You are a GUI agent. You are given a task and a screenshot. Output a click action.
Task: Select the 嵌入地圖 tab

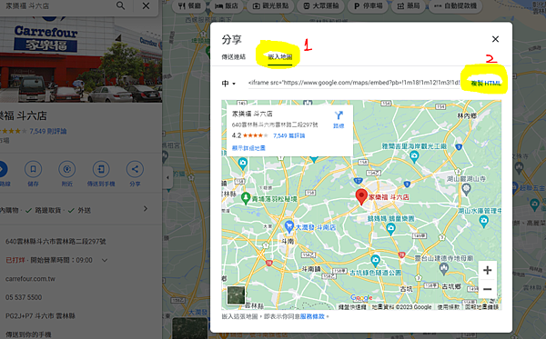click(280, 56)
